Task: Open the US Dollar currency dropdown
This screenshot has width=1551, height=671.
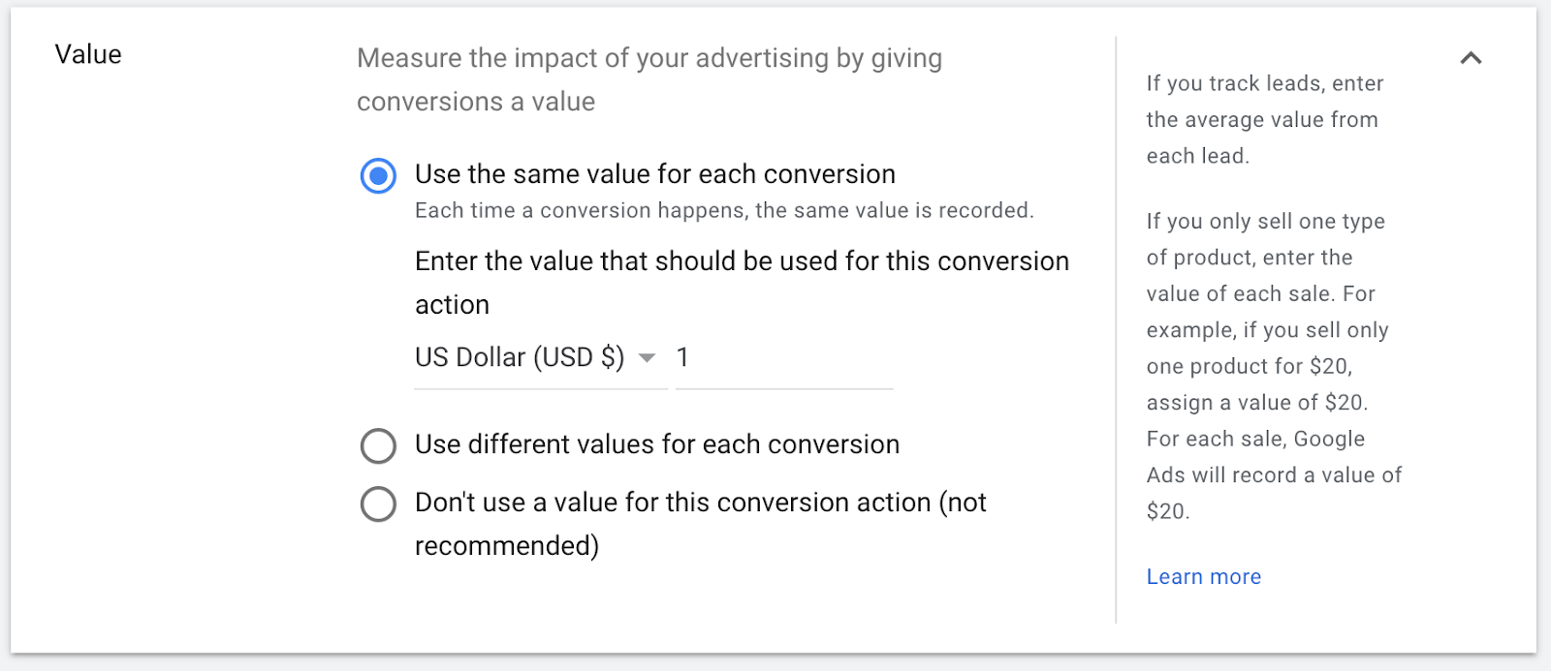Action: [x=535, y=358]
